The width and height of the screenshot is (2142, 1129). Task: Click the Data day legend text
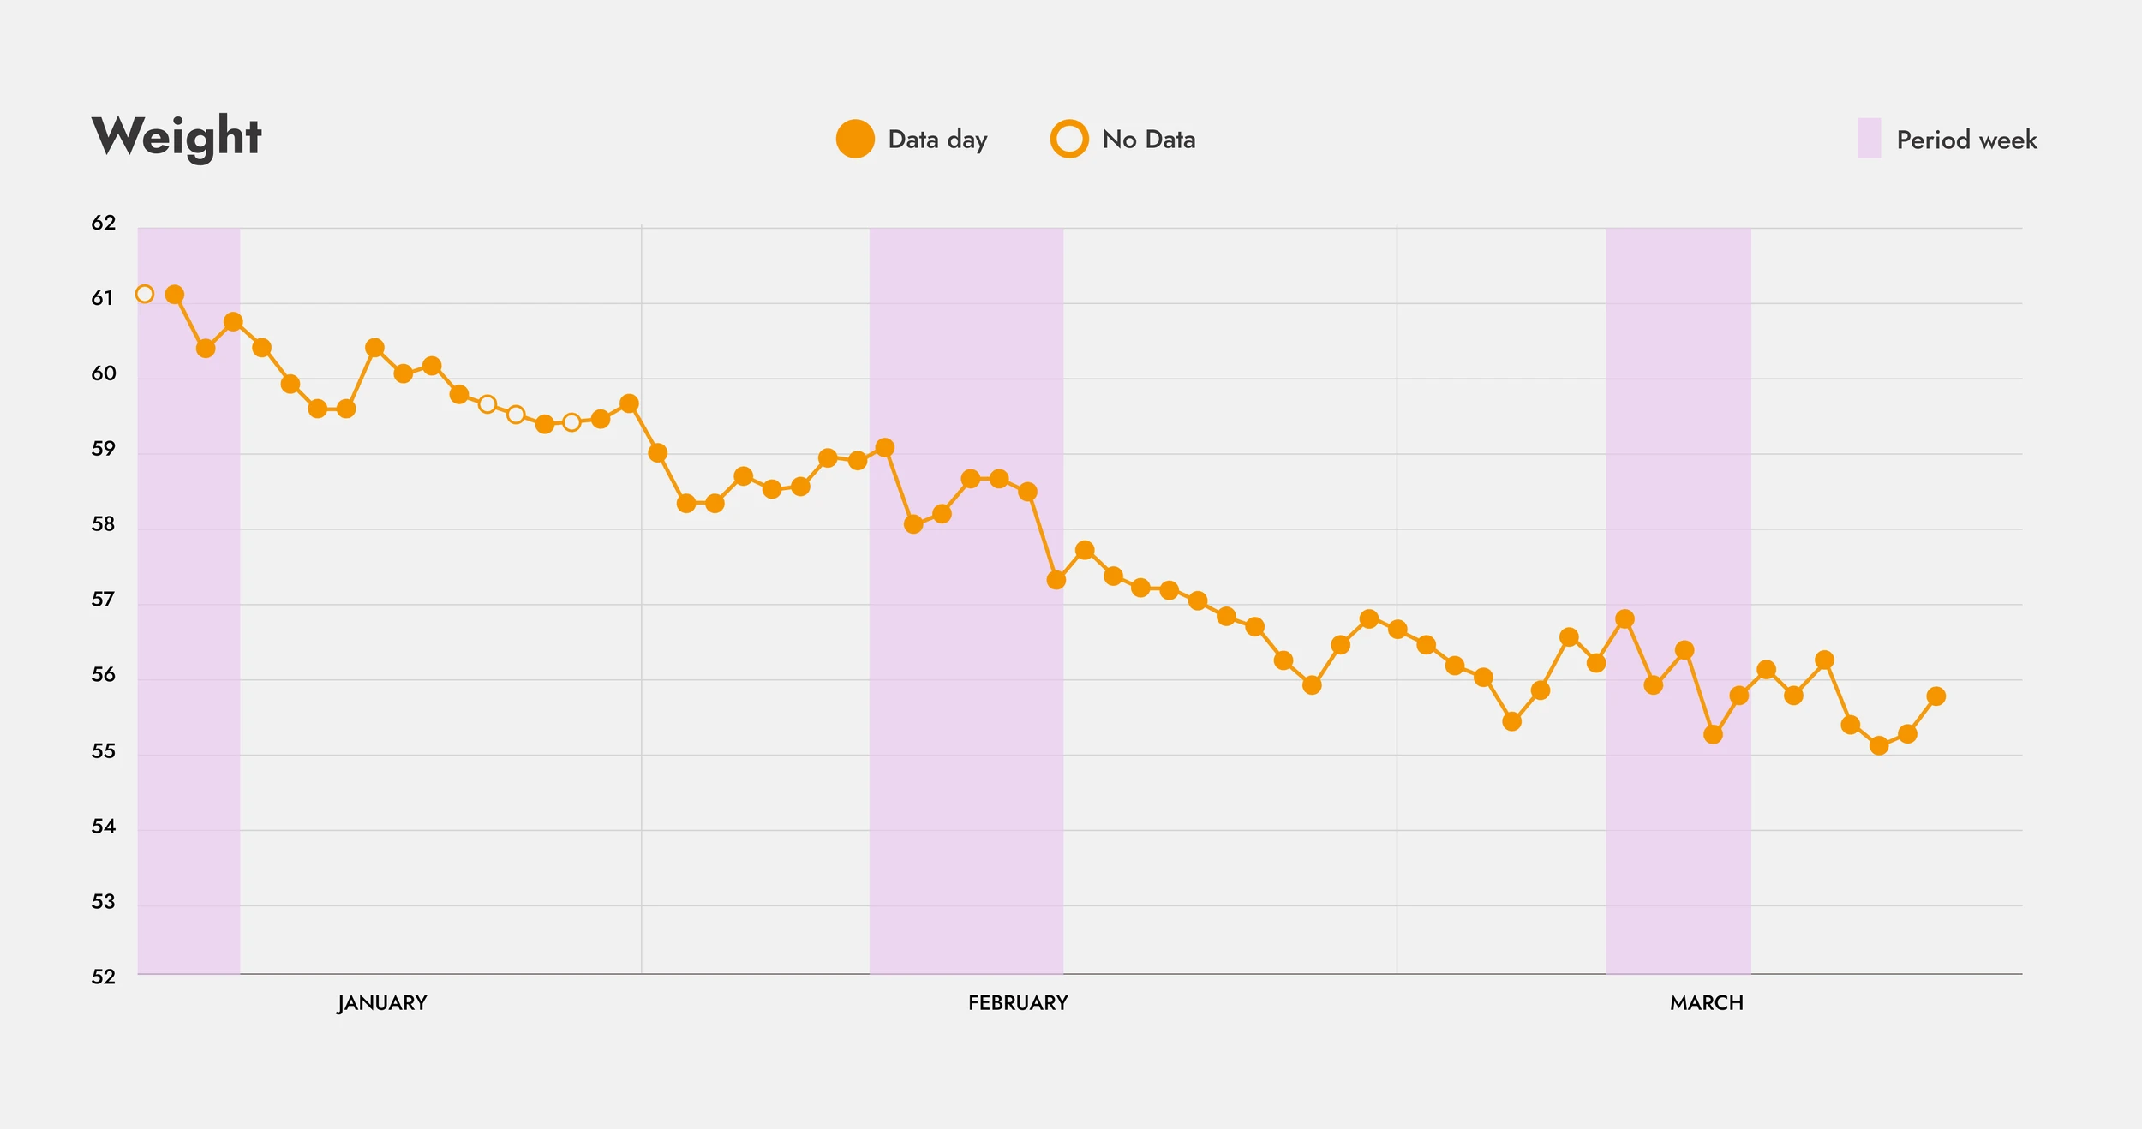pos(937,140)
